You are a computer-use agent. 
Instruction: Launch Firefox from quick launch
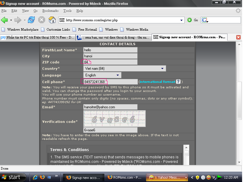click(x=42, y=177)
